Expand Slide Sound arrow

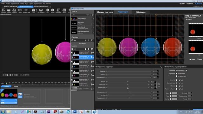point(93,28)
